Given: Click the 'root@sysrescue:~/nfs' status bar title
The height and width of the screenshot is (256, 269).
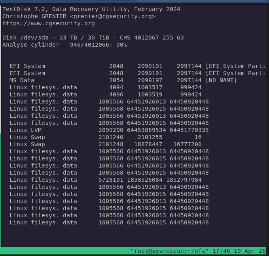Looking at the screenshot, I should [169, 251].
